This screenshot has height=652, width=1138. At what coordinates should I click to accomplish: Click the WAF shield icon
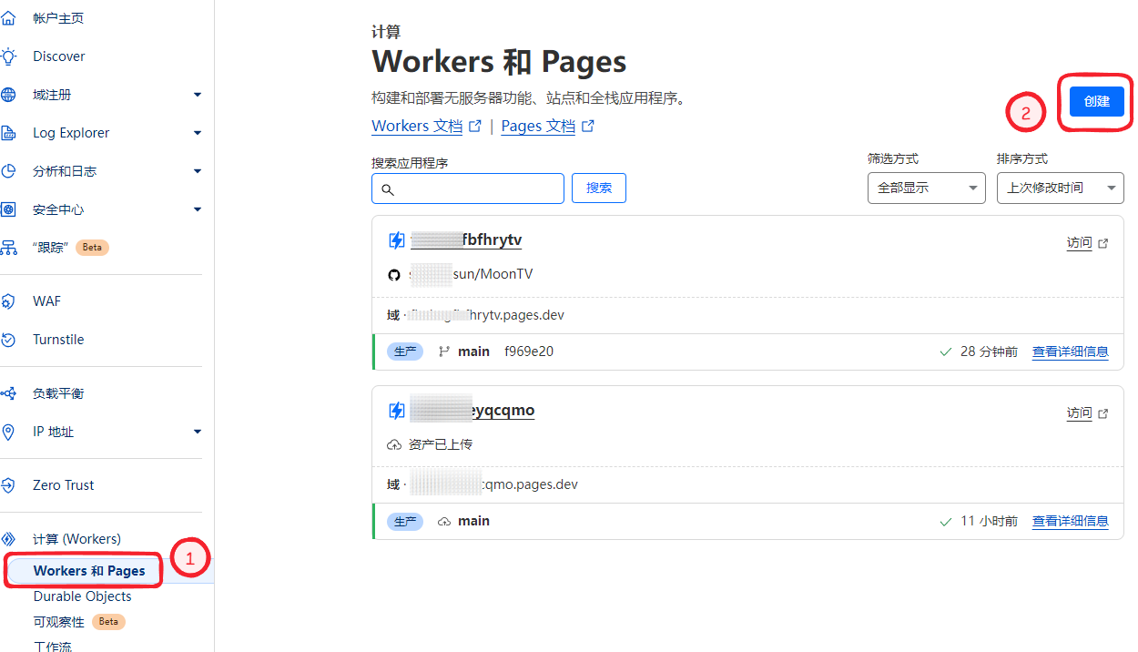click(8, 301)
